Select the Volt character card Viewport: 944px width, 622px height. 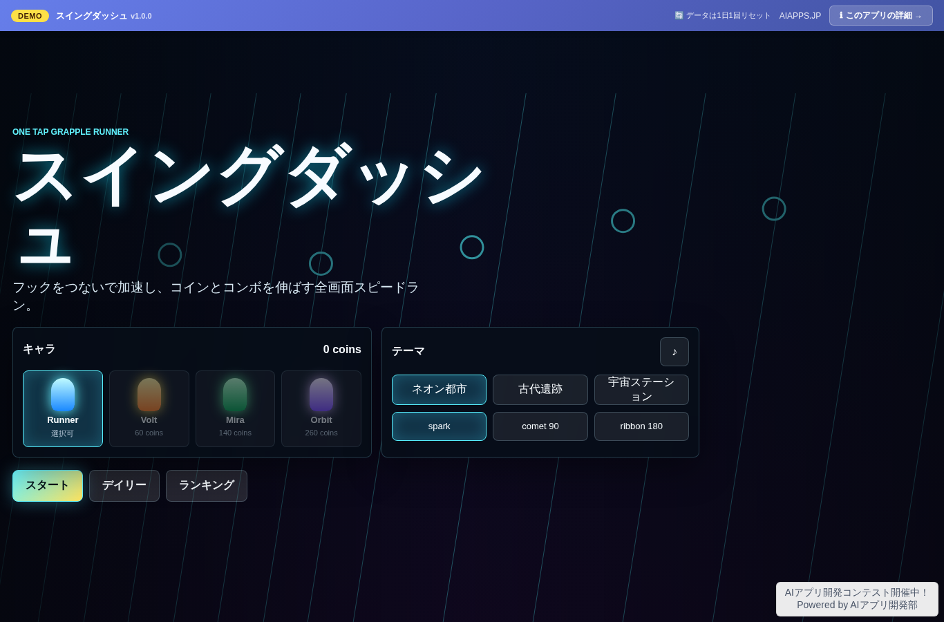pyautogui.click(x=149, y=409)
